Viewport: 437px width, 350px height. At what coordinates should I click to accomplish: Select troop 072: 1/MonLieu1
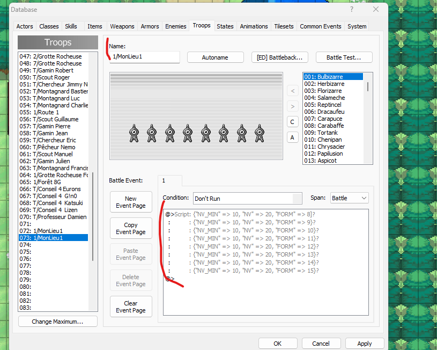click(53, 231)
